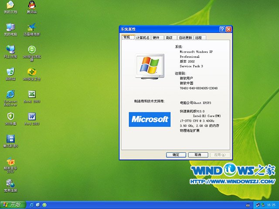The image size is (279, 209).
Task: Open the 360安全卫士 desktop icon
Action: click(32, 74)
